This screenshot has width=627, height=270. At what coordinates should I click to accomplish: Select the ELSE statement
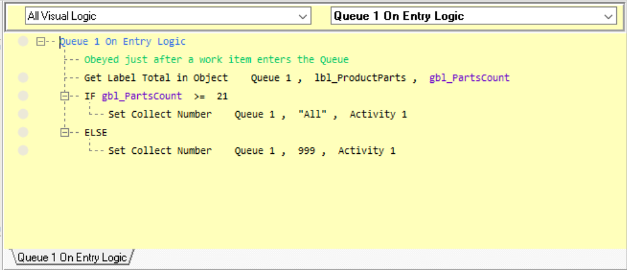[x=96, y=132]
